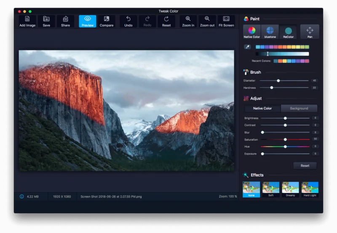Open the Share option in toolbar
Viewport: 337px width, 233px height.
[65, 21]
